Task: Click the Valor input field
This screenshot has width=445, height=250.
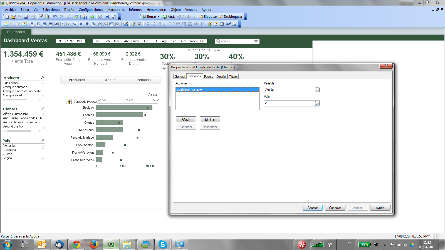Action: [289, 103]
